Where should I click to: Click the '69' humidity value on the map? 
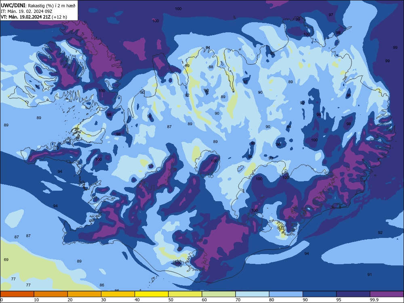[6, 259]
